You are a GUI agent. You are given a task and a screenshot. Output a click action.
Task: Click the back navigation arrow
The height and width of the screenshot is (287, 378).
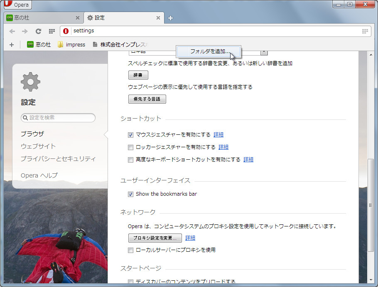[12, 31]
